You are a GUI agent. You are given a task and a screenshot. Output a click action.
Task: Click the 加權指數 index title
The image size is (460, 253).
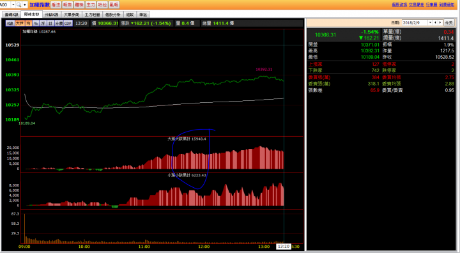(40, 4)
